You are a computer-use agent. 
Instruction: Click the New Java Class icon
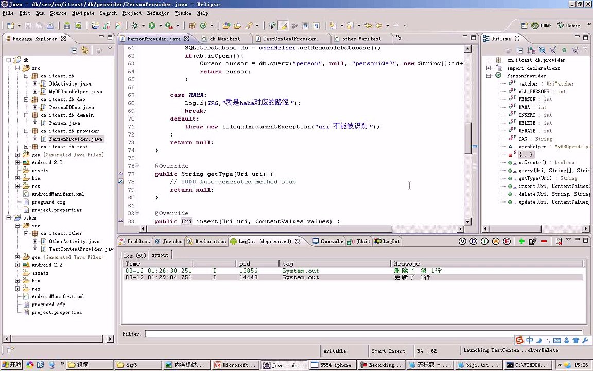tap(203, 26)
